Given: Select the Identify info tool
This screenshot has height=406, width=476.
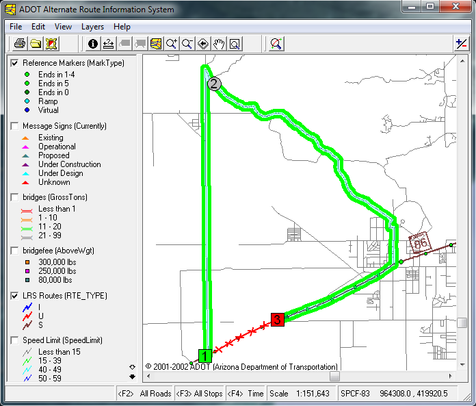Looking at the screenshot, I should (93, 44).
